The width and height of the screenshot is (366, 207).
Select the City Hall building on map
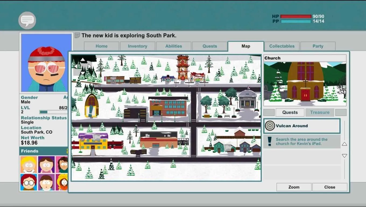point(247,99)
